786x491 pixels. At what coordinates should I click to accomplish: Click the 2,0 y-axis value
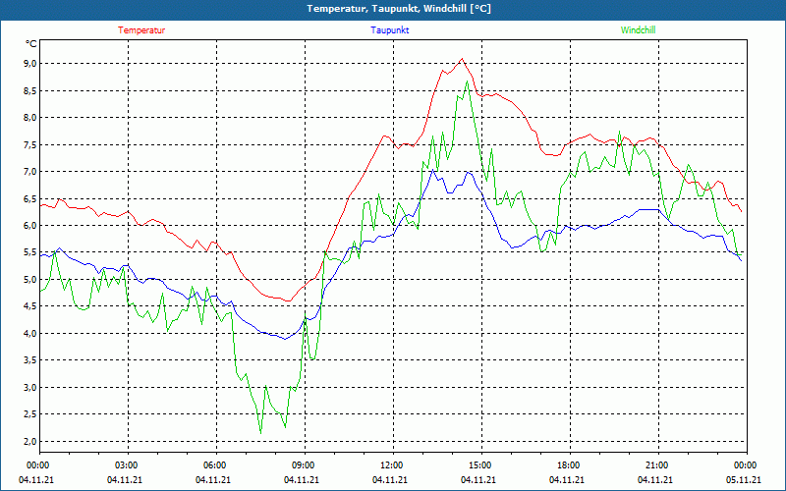coord(30,441)
